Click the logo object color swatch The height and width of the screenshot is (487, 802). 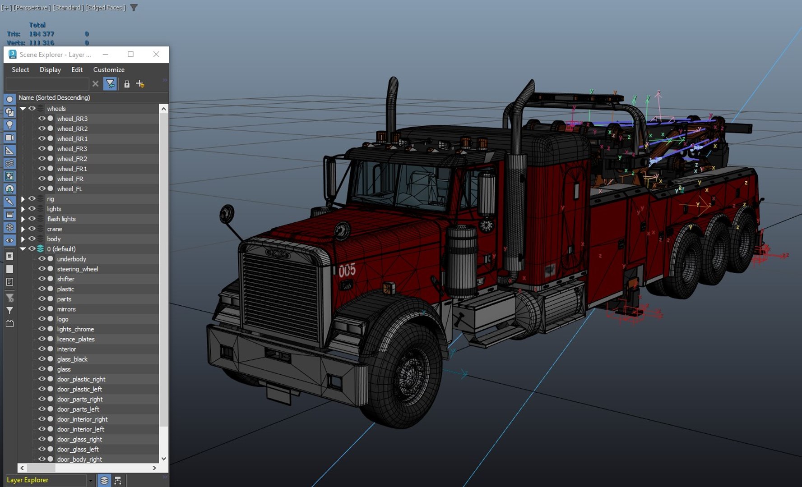(51, 319)
